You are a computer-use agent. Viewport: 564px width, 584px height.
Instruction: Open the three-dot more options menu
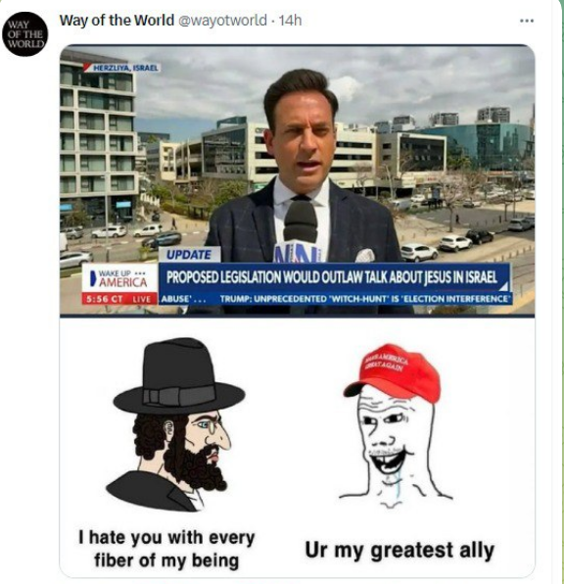tap(527, 21)
